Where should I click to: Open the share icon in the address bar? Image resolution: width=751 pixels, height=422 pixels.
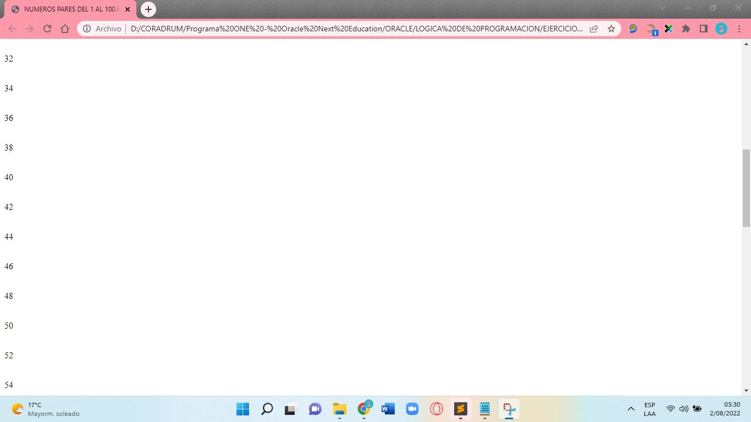593,29
